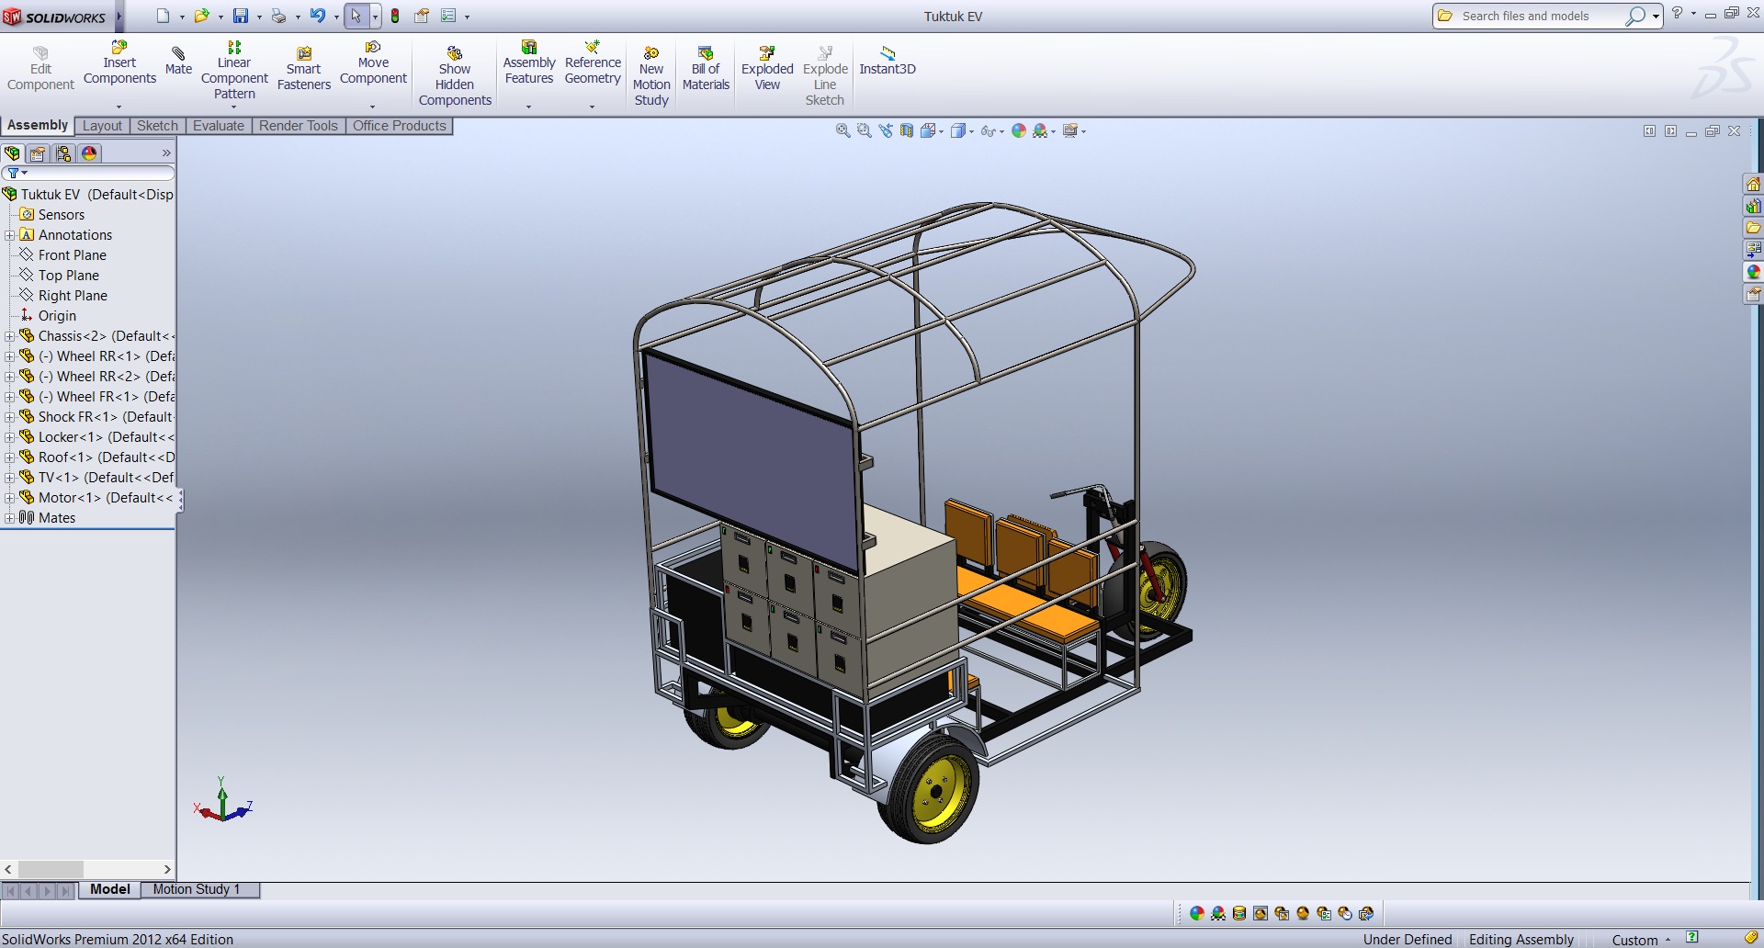Start a New Motion Study
1764x948 pixels.
coord(651,76)
